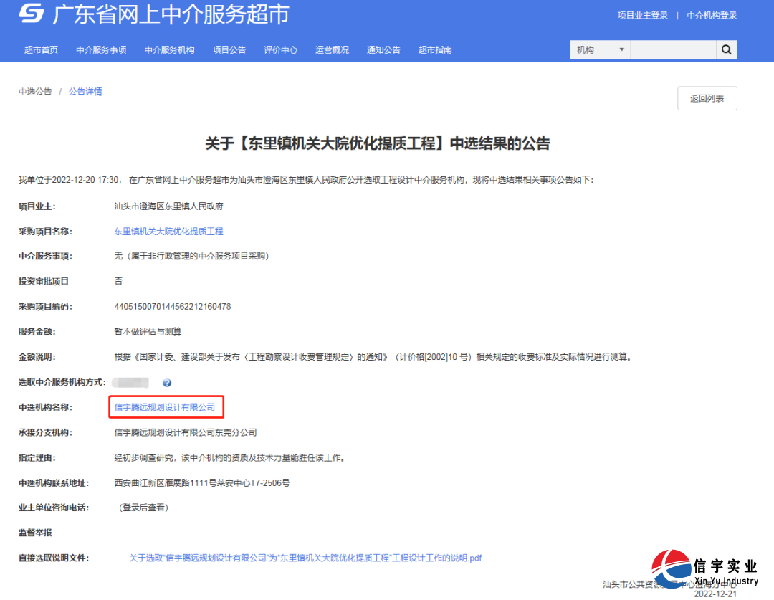Click the 返回列表 button
Viewport: 774px width, 600px height.
pos(707,98)
